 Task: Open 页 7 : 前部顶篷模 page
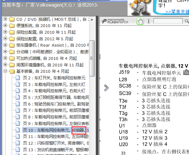click(x=56, y=110)
